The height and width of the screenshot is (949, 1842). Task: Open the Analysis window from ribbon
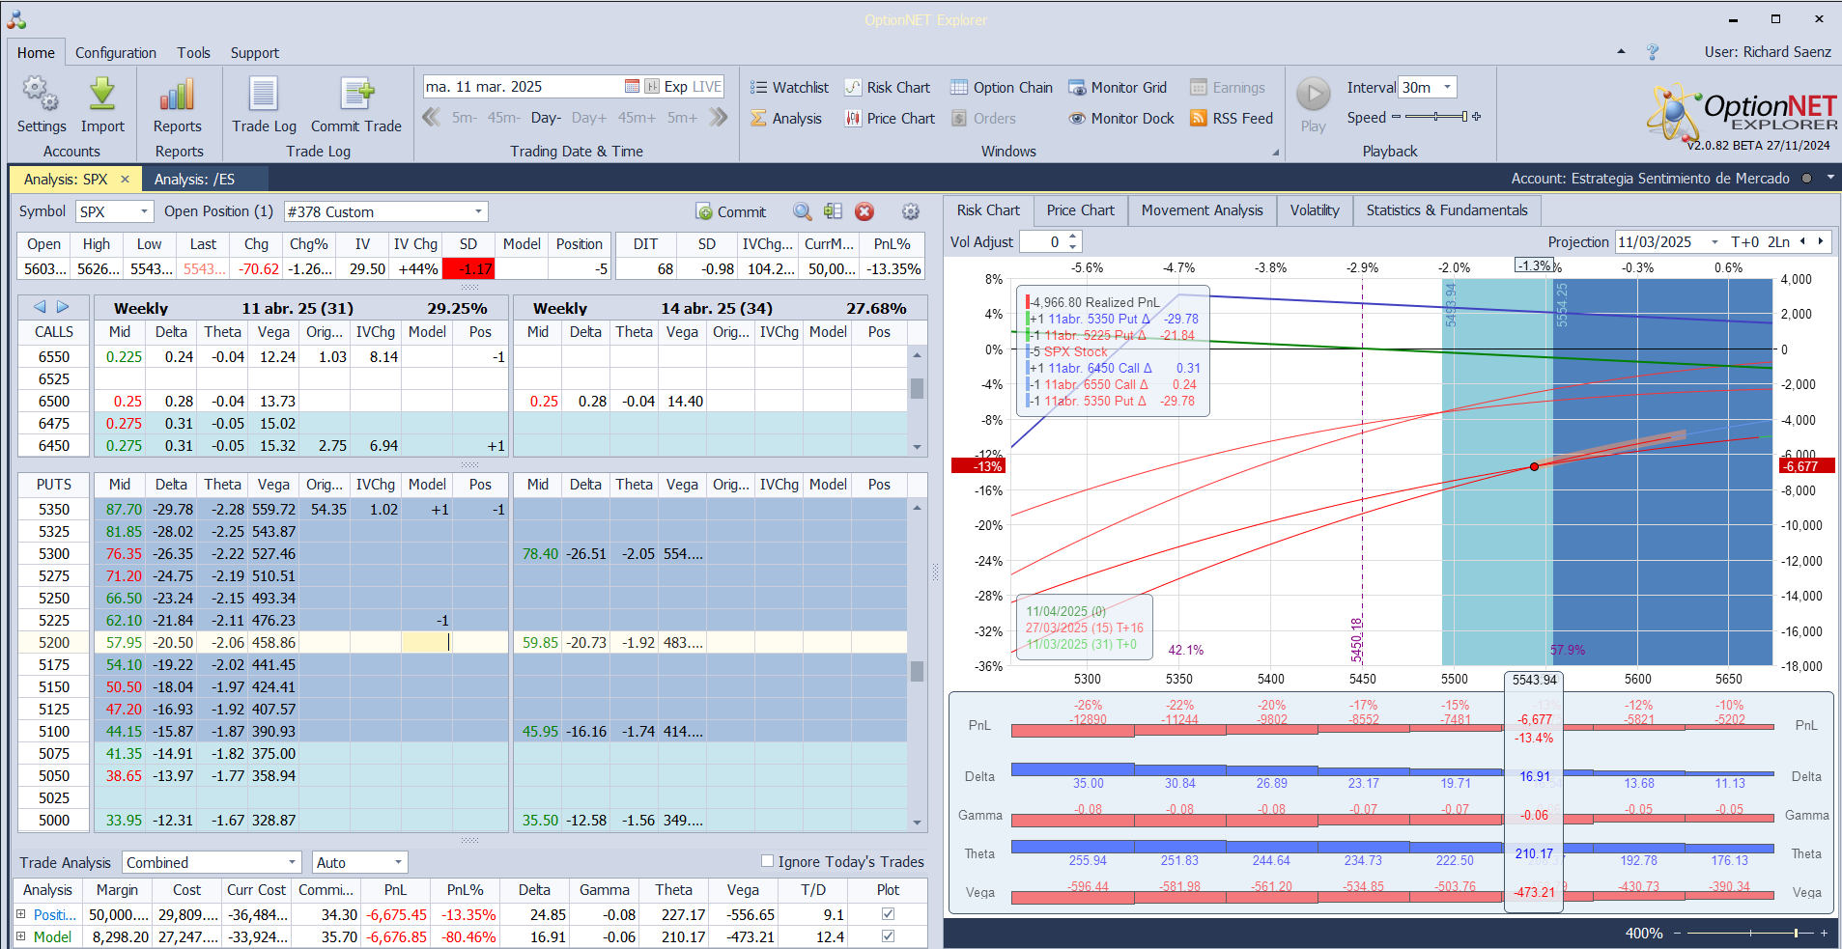pyautogui.click(x=786, y=118)
